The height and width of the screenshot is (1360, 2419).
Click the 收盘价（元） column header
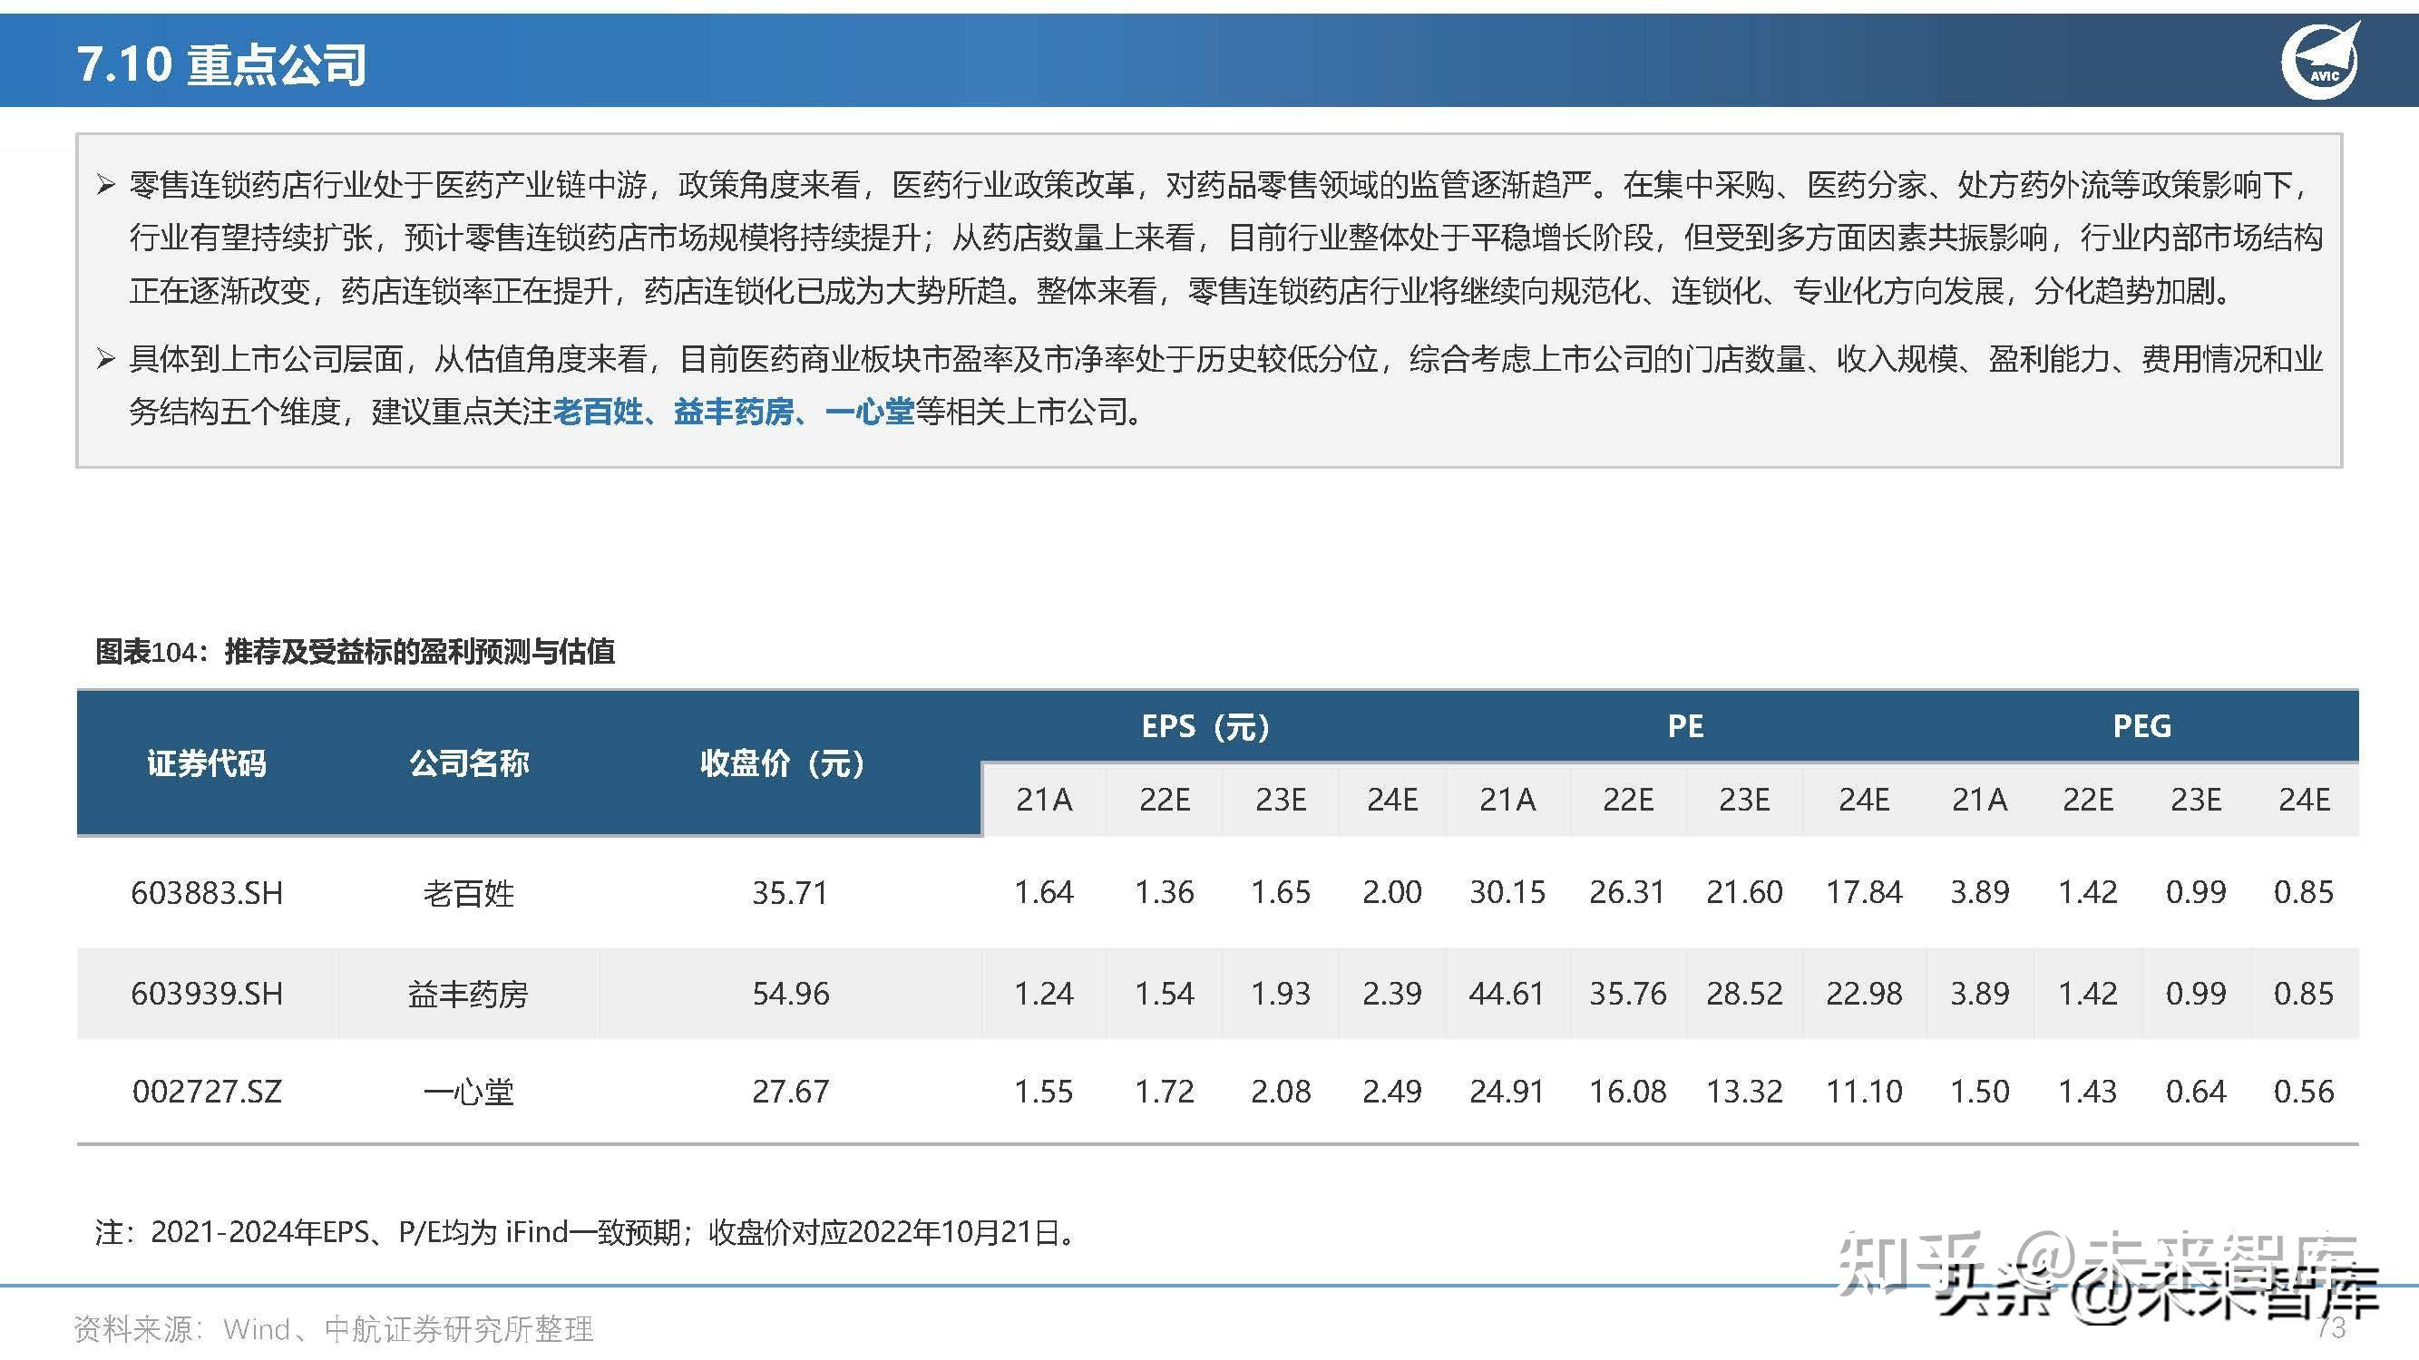(x=782, y=763)
